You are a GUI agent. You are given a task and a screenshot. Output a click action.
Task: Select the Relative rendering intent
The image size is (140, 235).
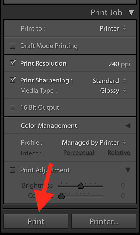click(119, 153)
